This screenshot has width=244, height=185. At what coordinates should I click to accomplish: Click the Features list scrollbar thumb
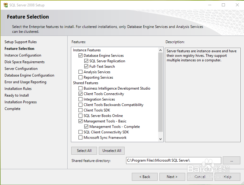pyautogui.click(x=160, y=92)
